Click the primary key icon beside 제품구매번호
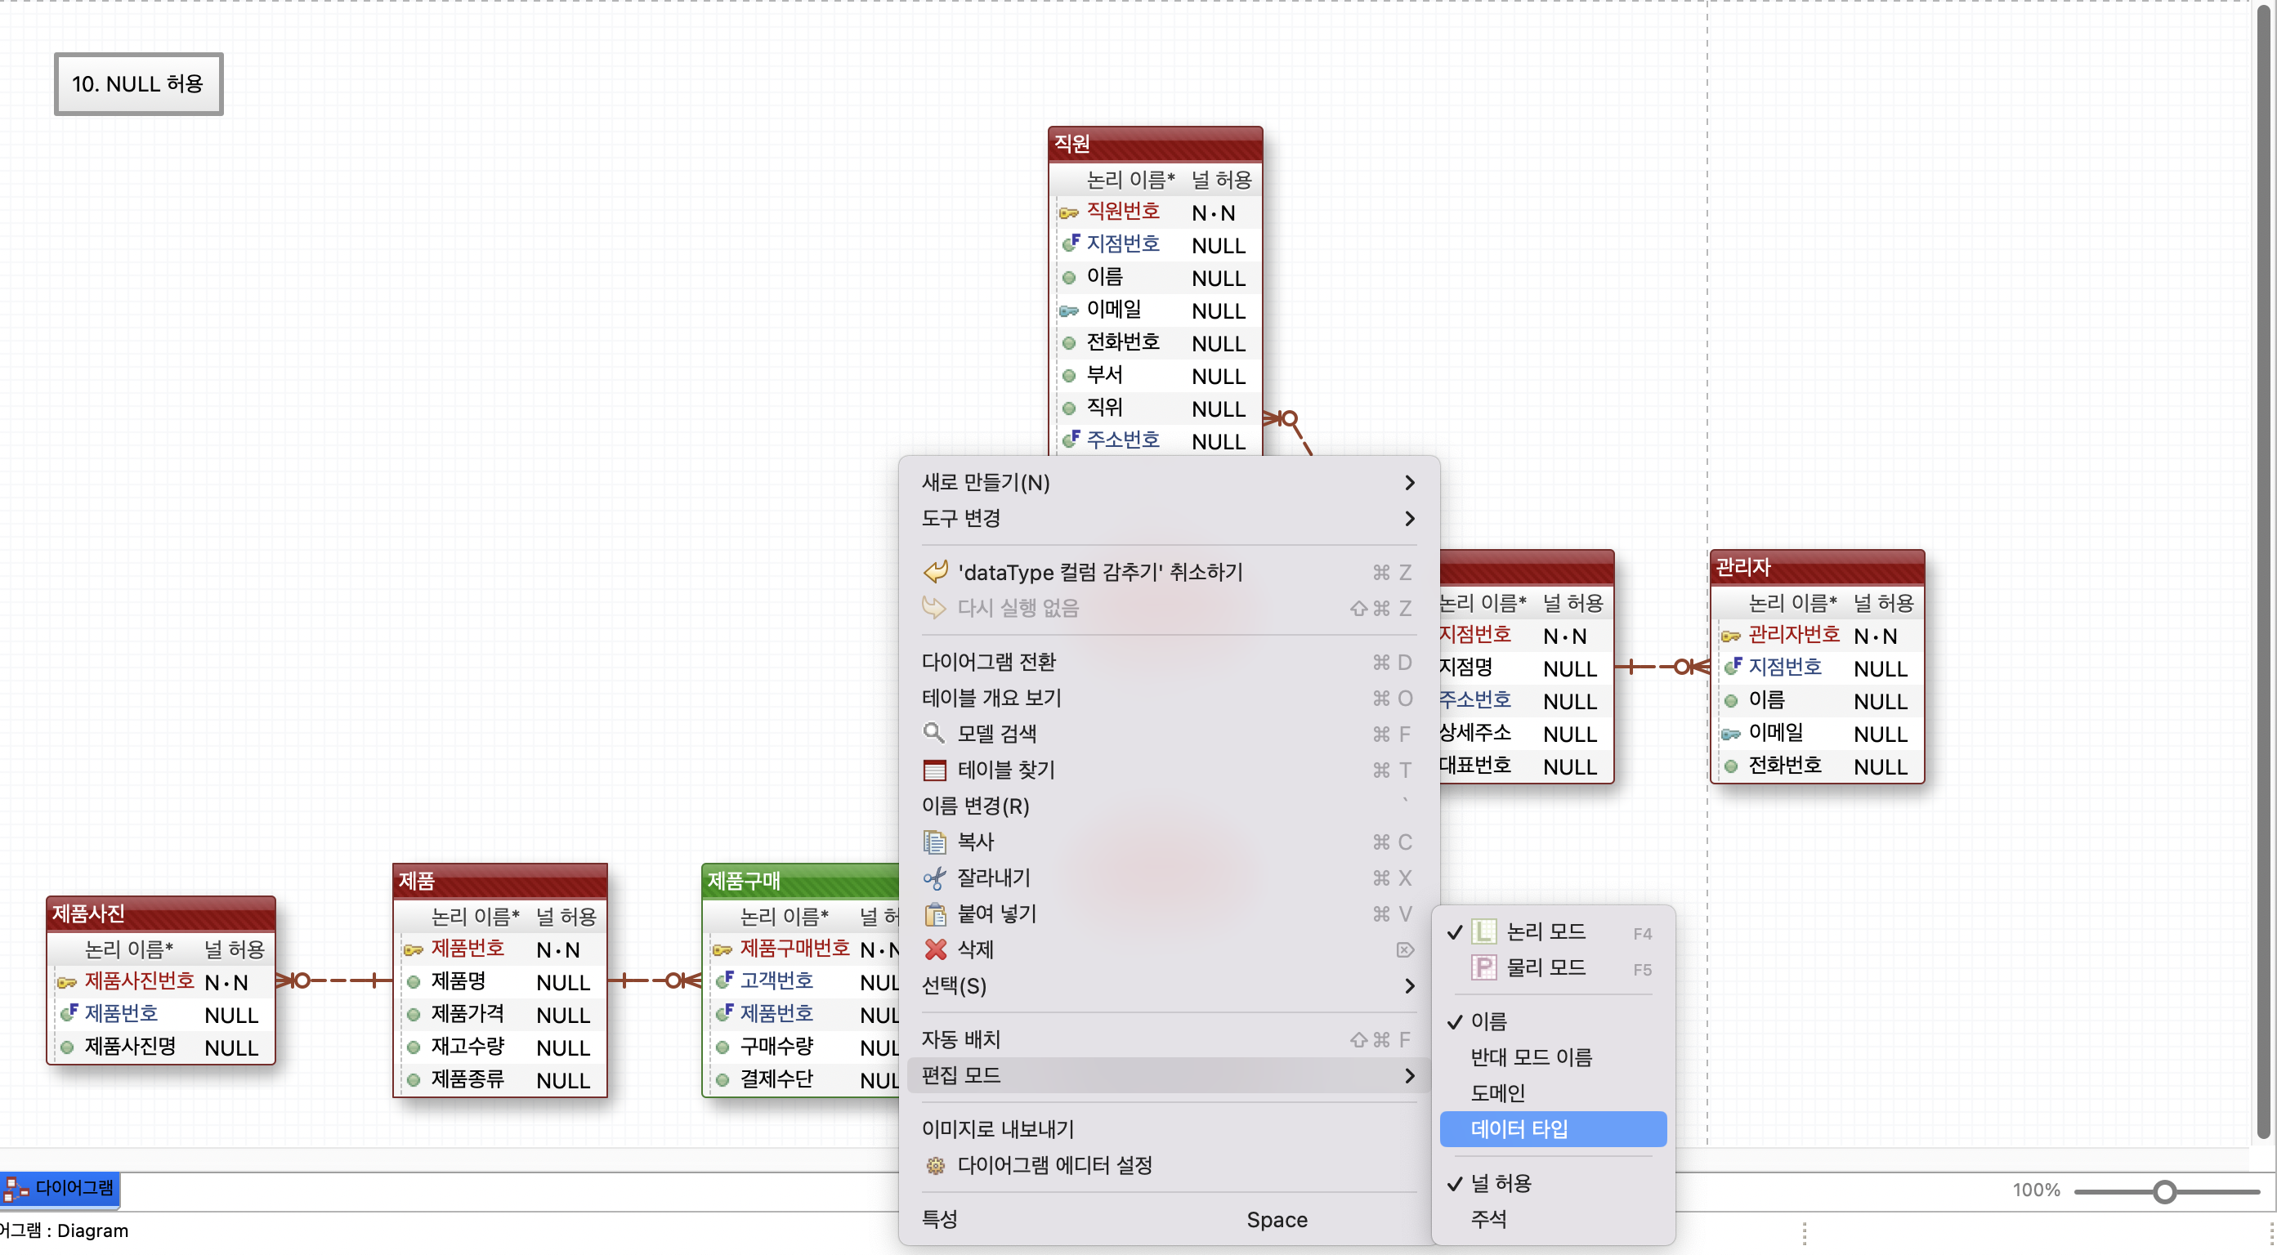 pos(722,950)
